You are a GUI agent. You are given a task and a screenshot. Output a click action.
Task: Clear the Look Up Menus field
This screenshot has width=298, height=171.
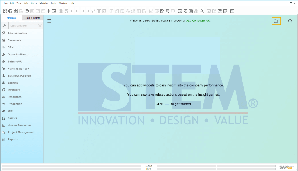coord(40,26)
